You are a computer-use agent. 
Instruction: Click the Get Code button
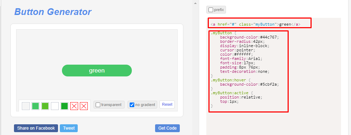pyautogui.click(x=168, y=128)
